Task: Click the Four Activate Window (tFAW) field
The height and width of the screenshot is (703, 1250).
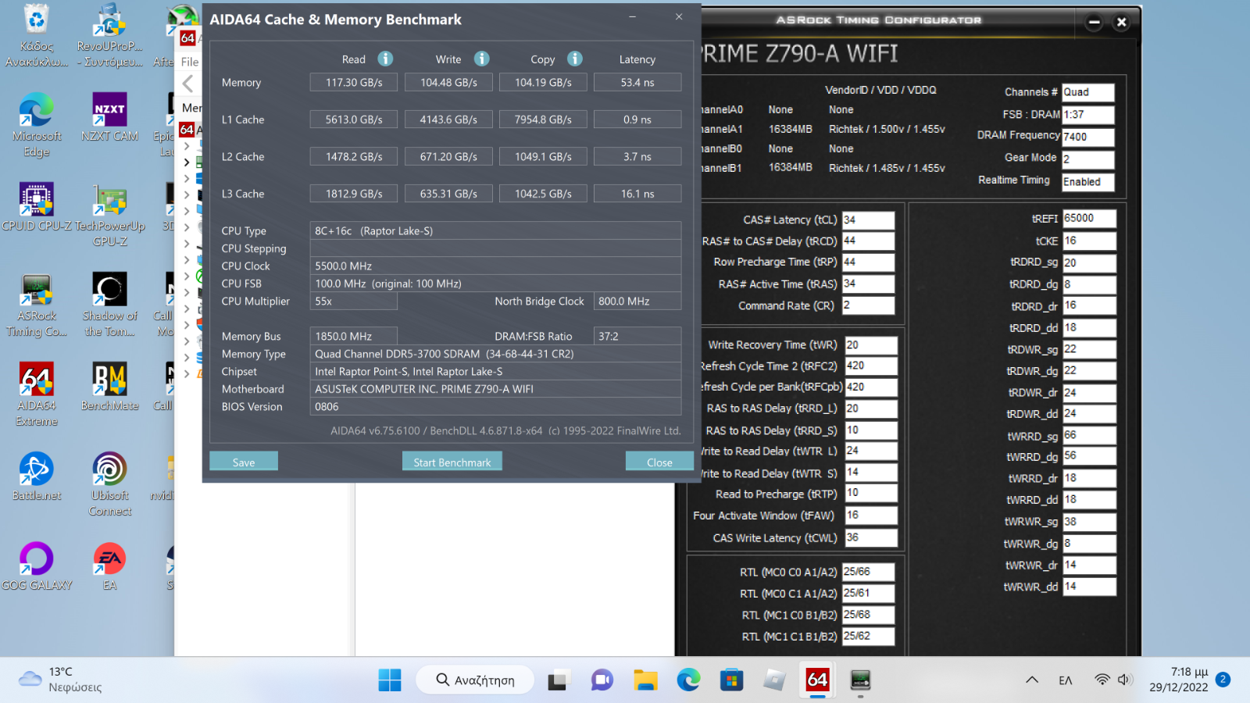Action: [x=871, y=516]
